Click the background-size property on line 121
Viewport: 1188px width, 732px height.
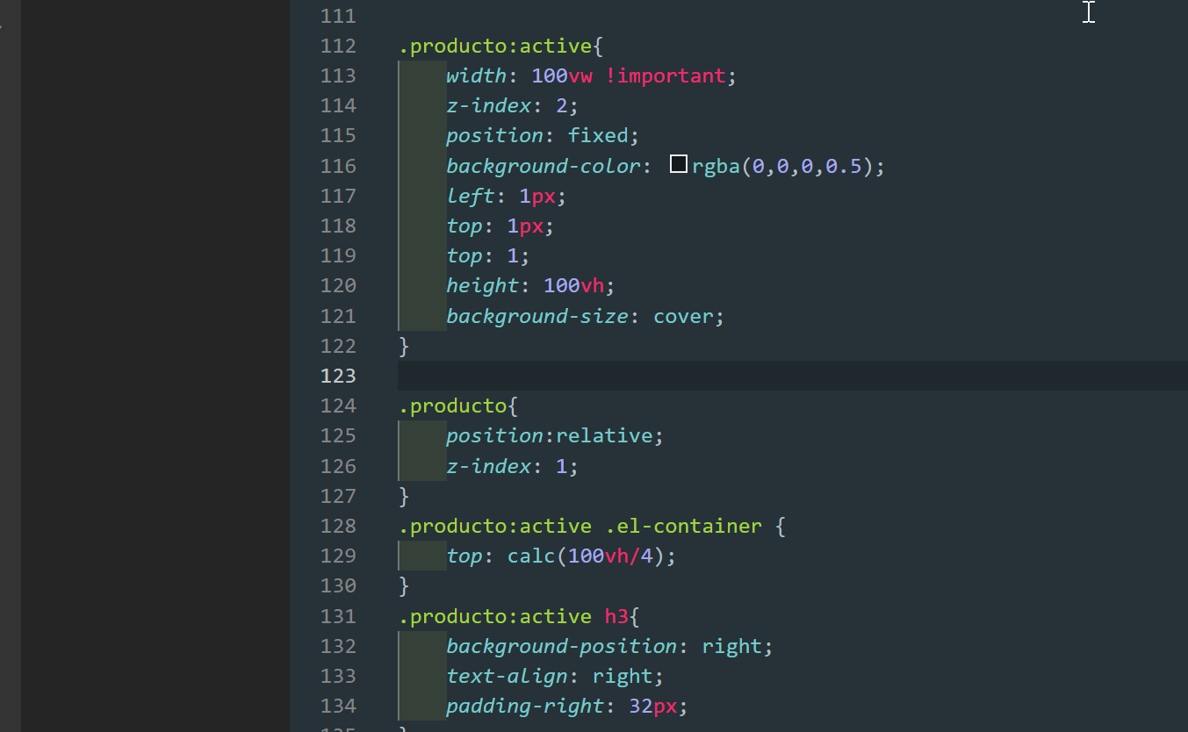click(x=539, y=315)
